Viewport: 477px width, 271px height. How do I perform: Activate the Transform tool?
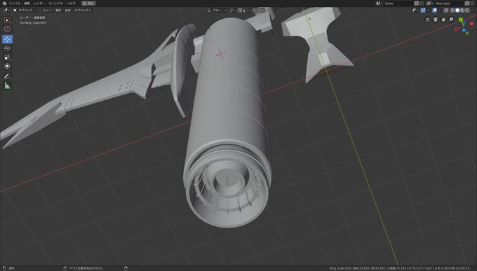click(7, 66)
